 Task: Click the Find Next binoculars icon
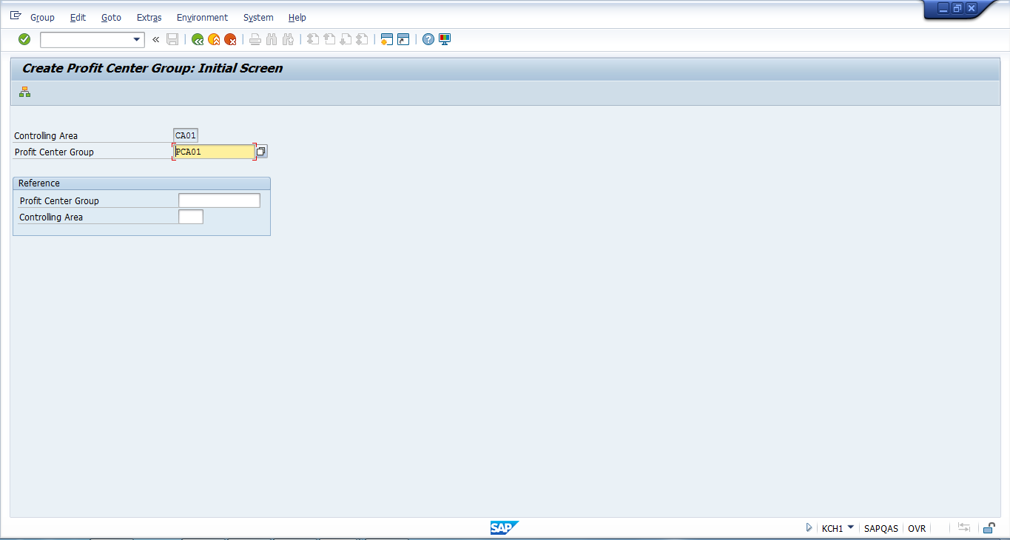tap(288, 39)
